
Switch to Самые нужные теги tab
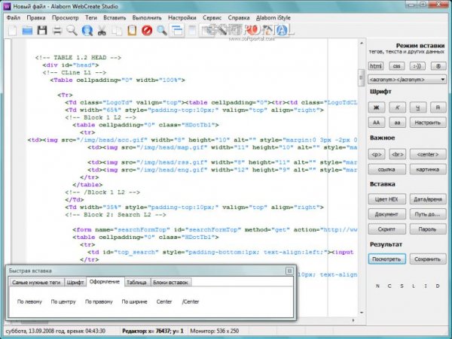pos(36,283)
